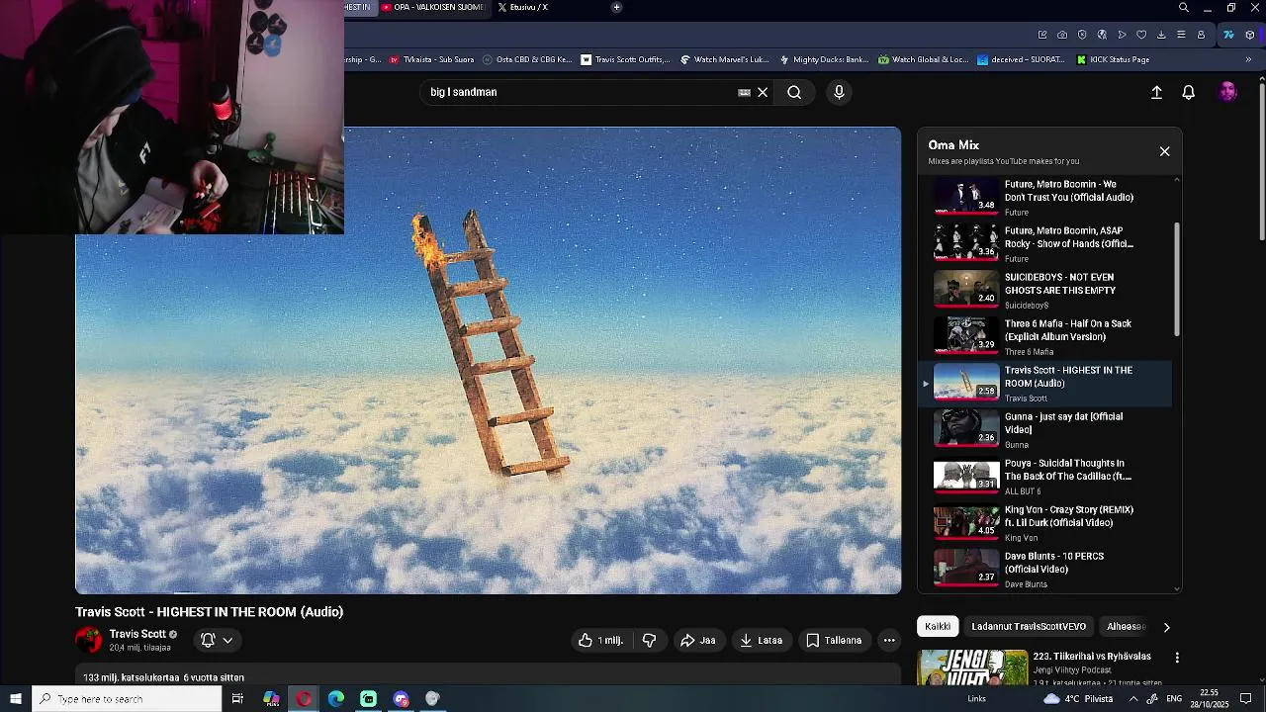
Task: Click the Windows taskbar search box
Action: point(127,699)
